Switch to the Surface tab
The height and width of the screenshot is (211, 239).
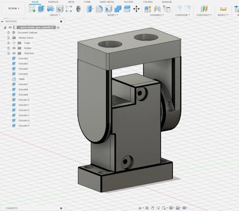[53, 2]
